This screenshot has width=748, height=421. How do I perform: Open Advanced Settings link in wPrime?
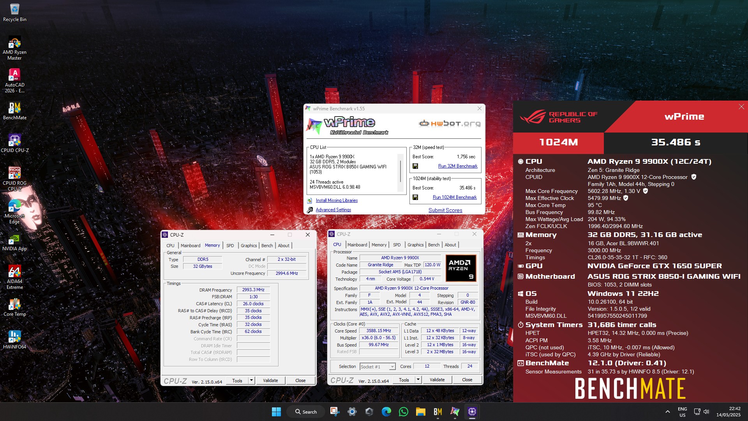(x=333, y=210)
